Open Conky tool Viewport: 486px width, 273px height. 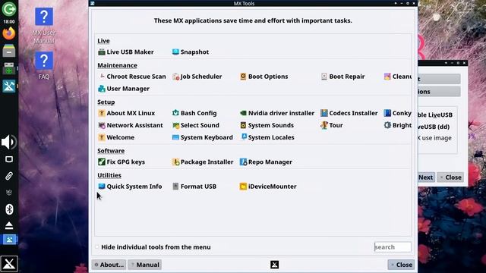(x=398, y=113)
